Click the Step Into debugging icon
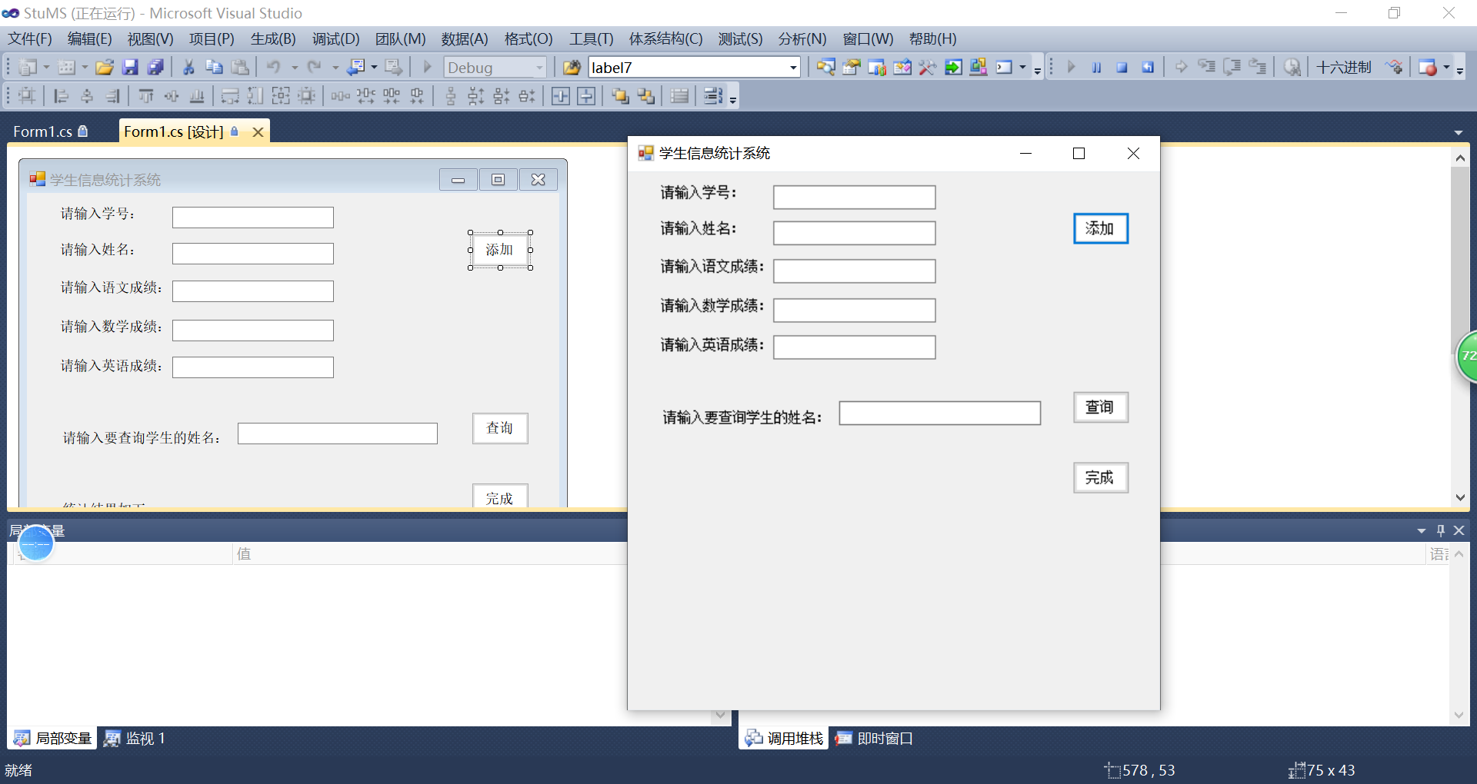This screenshot has width=1477, height=784. 1205,67
